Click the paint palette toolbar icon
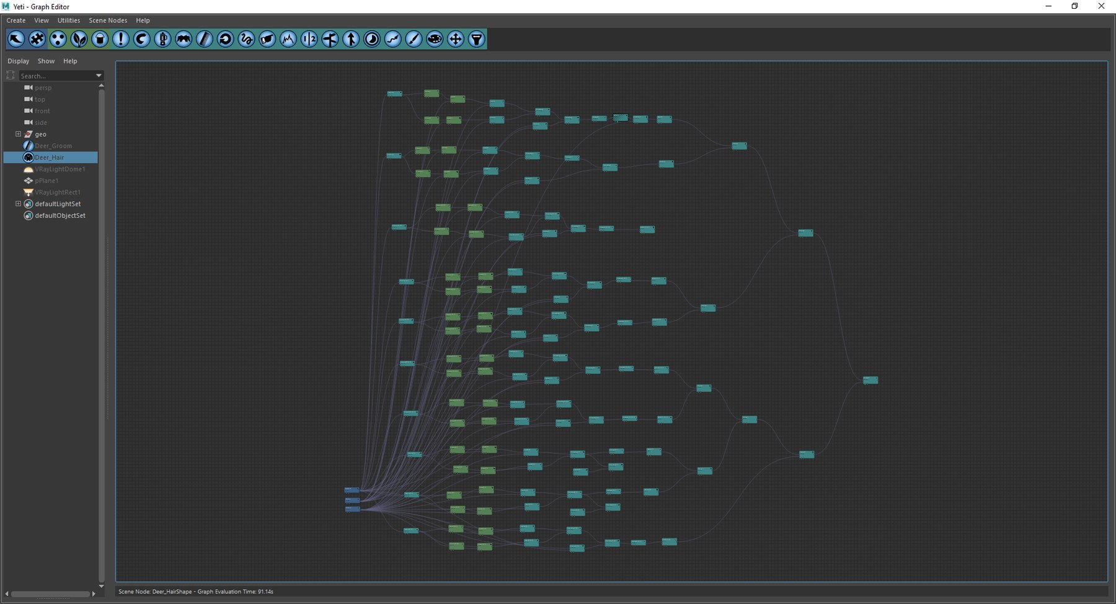The image size is (1116, 604). [x=435, y=39]
